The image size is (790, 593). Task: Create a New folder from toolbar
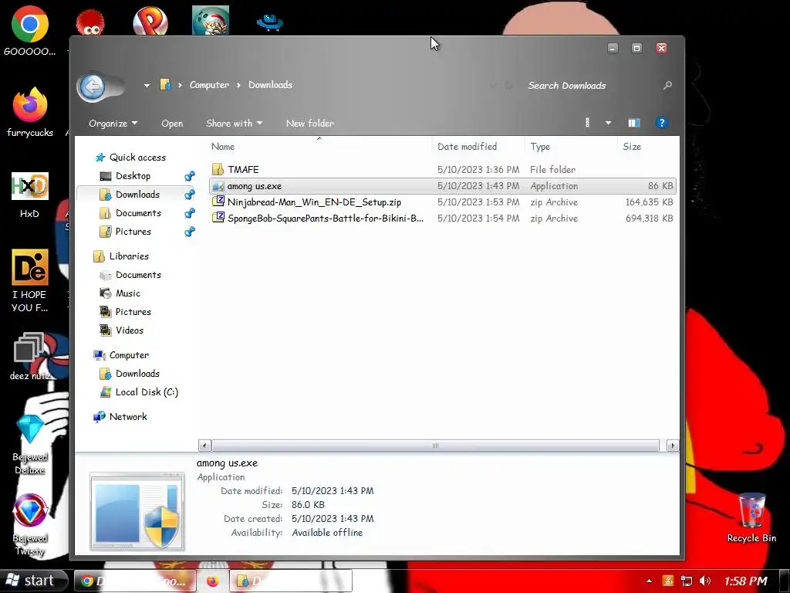coord(310,124)
